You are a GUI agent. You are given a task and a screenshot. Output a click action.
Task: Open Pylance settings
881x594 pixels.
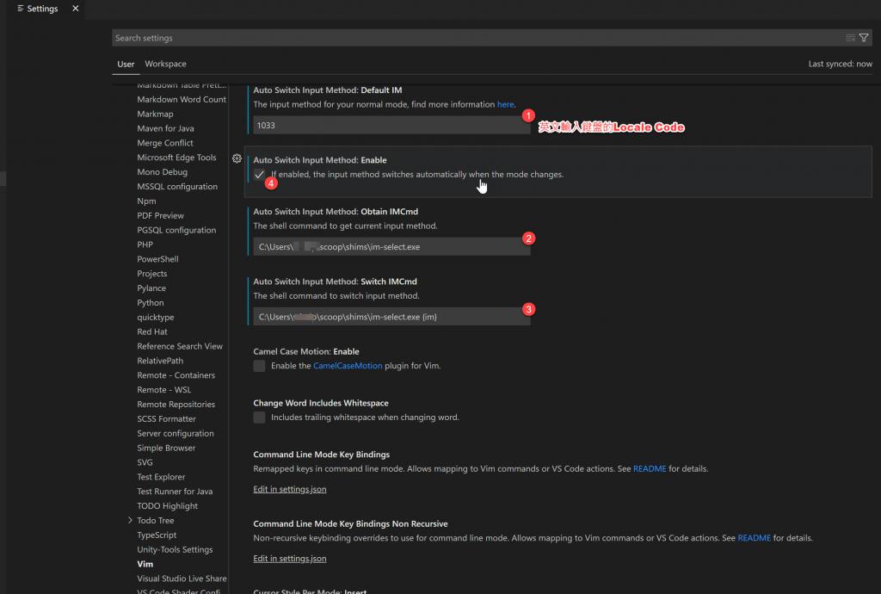pyautogui.click(x=151, y=288)
